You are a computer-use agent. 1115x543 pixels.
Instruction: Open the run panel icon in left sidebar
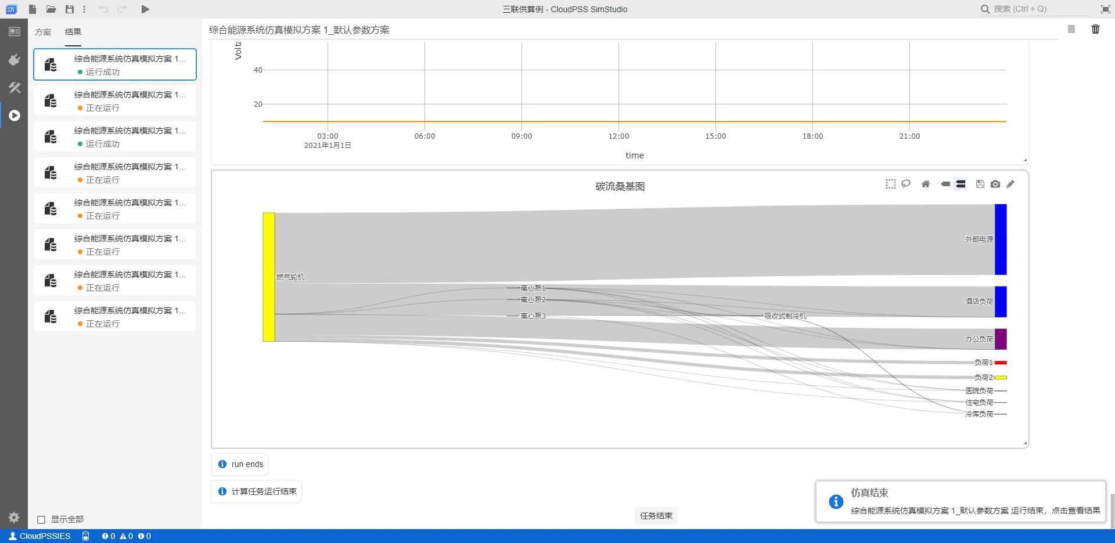pos(15,115)
